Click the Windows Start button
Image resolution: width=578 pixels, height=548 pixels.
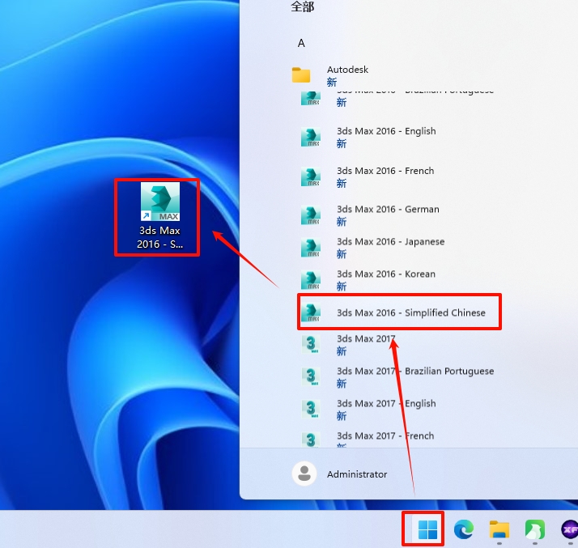(x=427, y=530)
